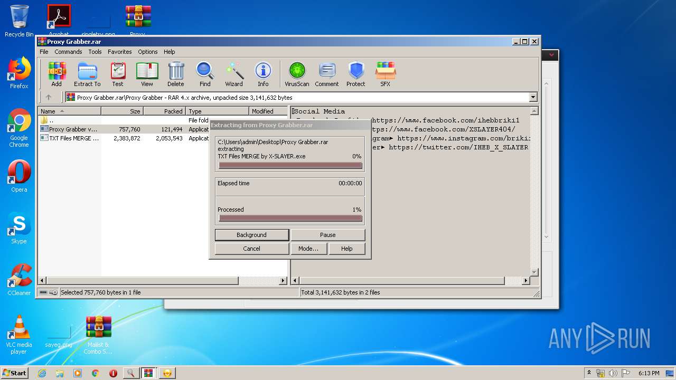Expand the archive path dropdown
Screen dimensions: 676x380
533,97
